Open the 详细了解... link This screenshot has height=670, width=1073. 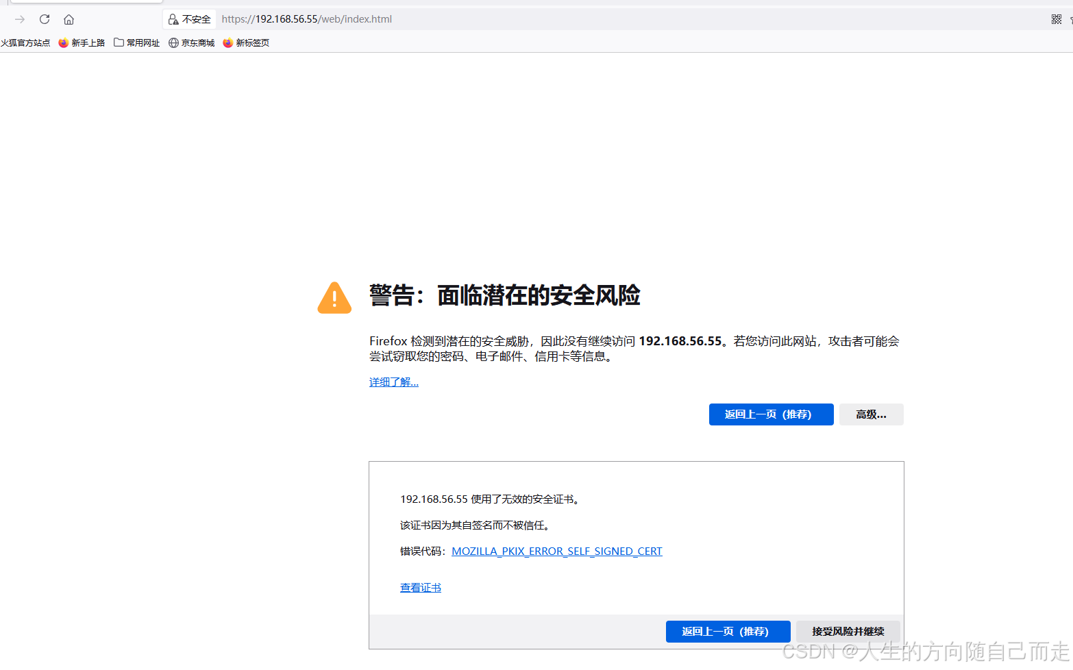(394, 382)
